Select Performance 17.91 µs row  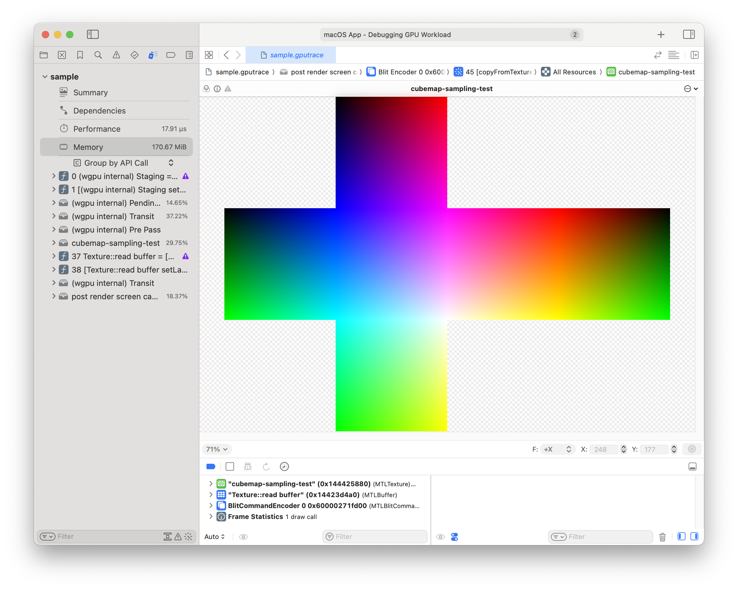click(x=116, y=129)
